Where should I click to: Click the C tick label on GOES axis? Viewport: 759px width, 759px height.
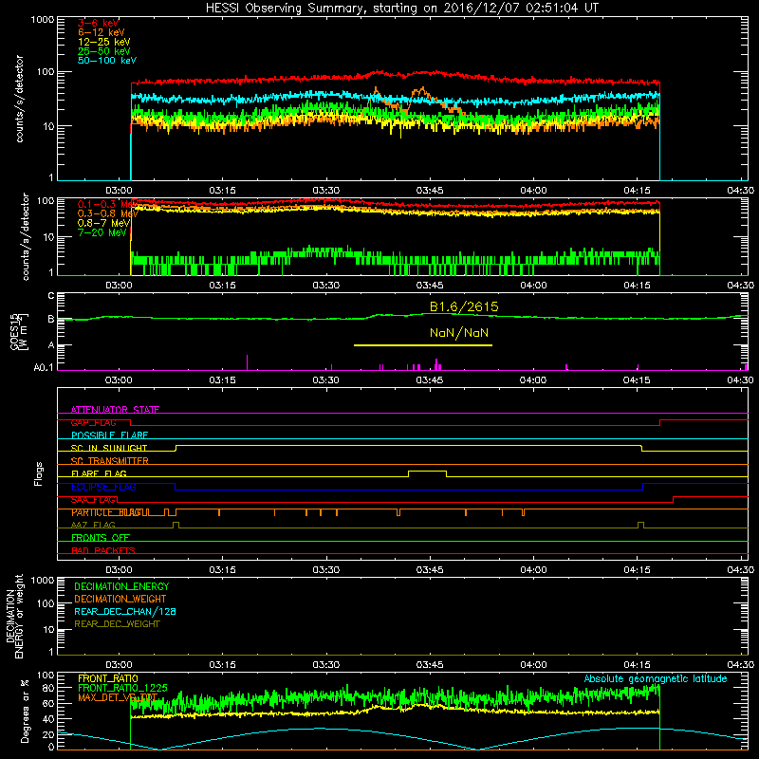point(51,295)
